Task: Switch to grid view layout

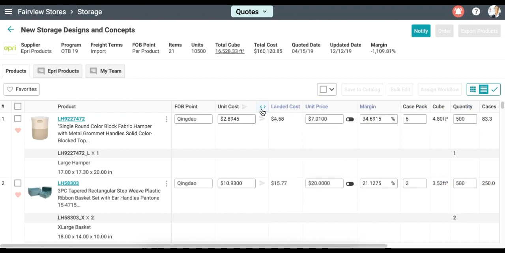Action: tap(473, 89)
